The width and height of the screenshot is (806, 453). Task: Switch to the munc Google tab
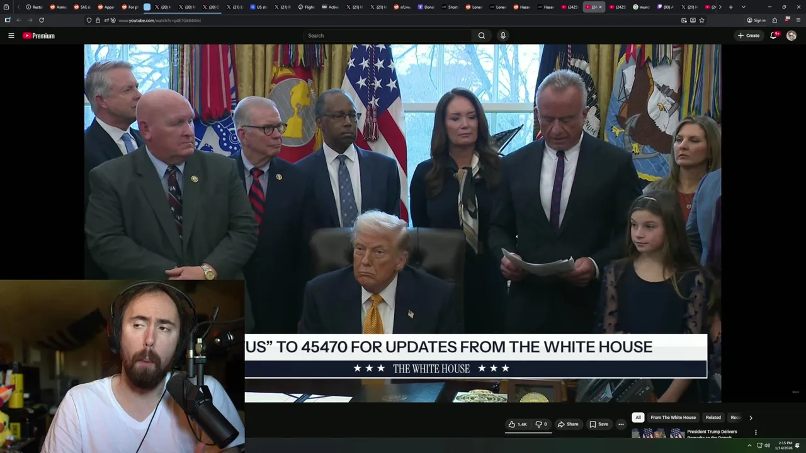[641, 7]
